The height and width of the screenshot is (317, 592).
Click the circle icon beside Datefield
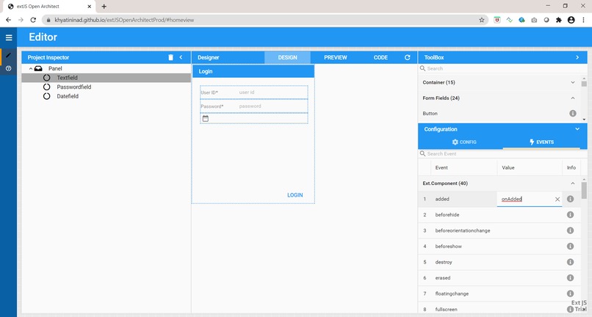pos(46,96)
